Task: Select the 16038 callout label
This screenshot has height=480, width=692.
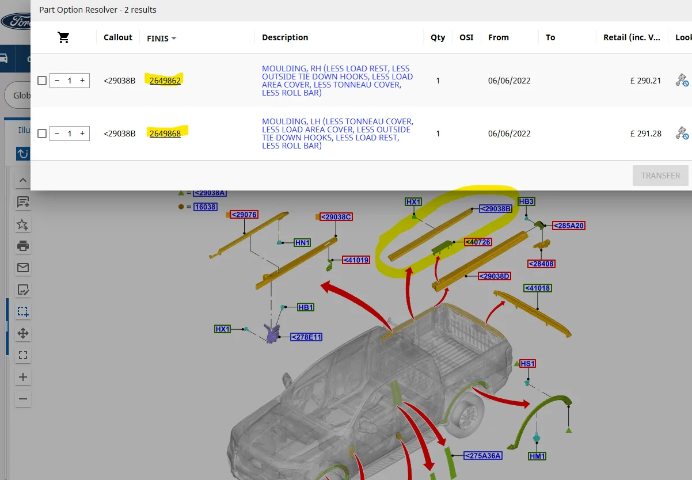Action: 206,207
